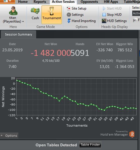Click the Stop HUD button

coord(112,15)
